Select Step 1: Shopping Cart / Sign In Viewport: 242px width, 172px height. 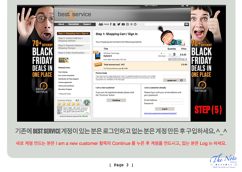(74, 34)
